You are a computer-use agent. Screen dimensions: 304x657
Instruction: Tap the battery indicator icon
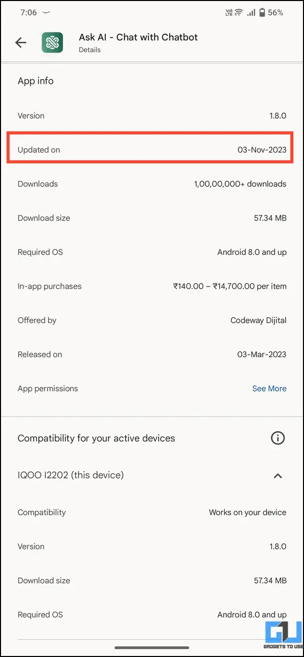click(x=263, y=13)
